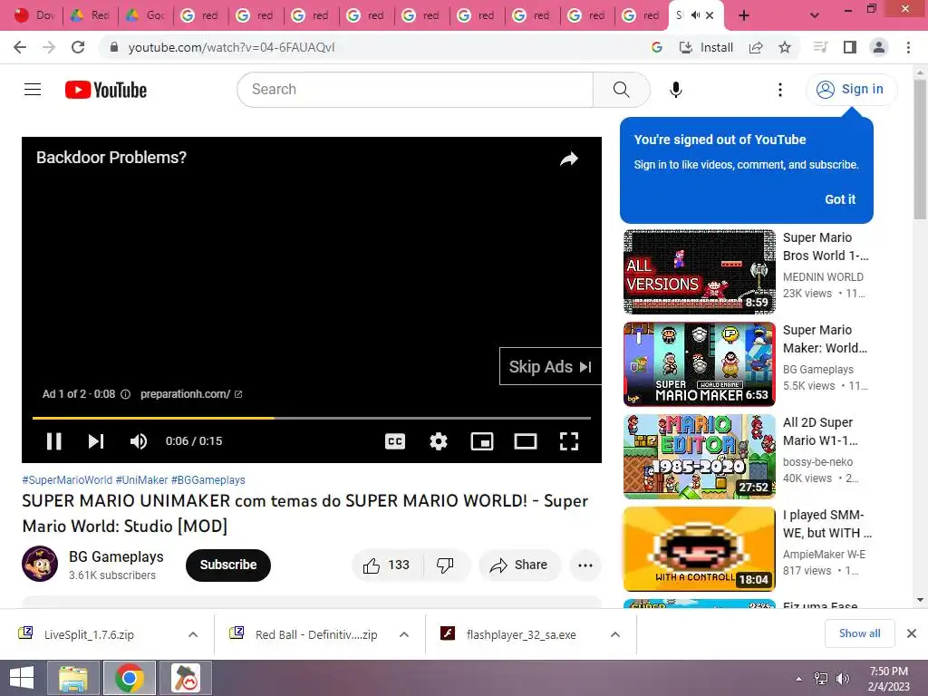Screen dimensions: 928x696
Task: Dislike the video with thumbs down
Action: click(445, 565)
